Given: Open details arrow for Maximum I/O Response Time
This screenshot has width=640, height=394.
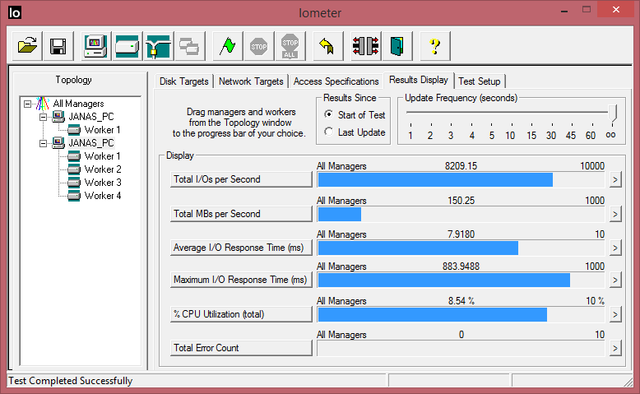Looking at the screenshot, I should pos(615,280).
